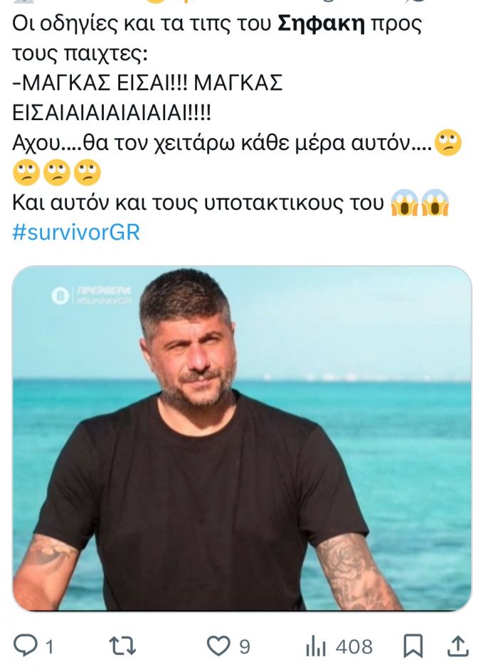Image resolution: width=498 pixels, height=672 pixels.
Task: Click the middle of three rolling eyes emojis
Action: pos(57,173)
